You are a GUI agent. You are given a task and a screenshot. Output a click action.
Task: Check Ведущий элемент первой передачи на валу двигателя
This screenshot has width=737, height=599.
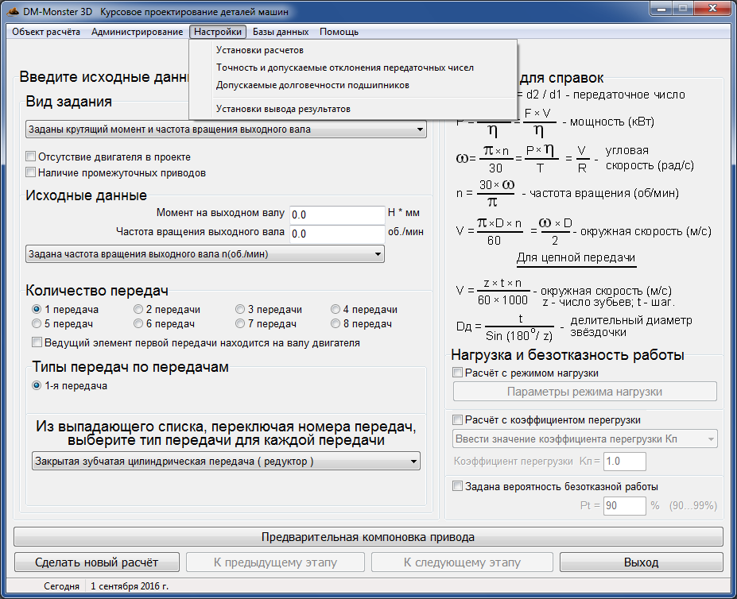[37, 342]
